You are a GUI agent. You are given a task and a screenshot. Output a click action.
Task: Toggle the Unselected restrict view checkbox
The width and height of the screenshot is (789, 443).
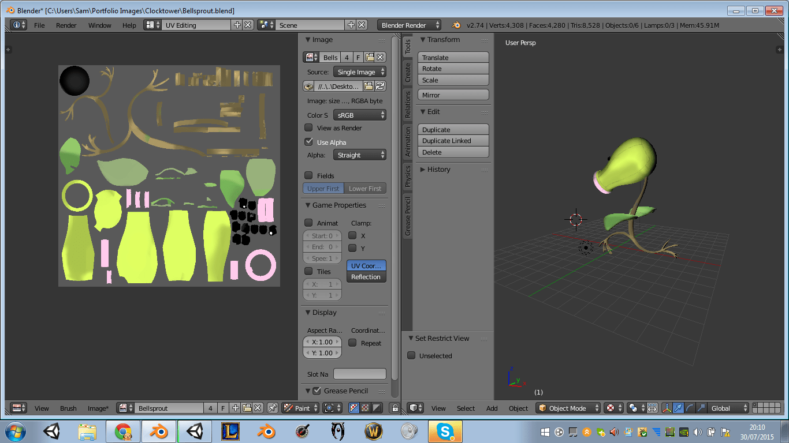[411, 355]
